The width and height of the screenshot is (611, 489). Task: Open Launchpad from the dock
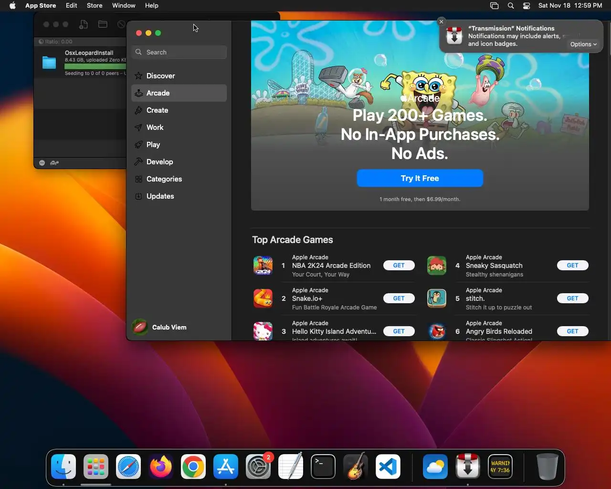pyautogui.click(x=96, y=467)
